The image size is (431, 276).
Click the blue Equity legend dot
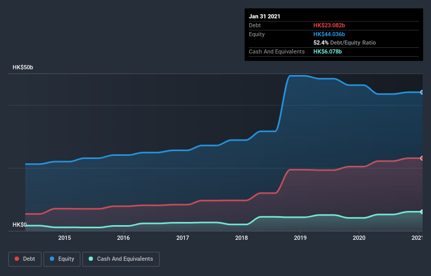(x=52, y=259)
